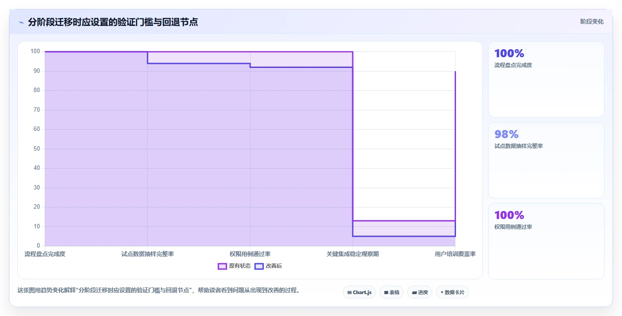Click the chart description sentence below the chart
This screenshot has width=622, height=316.
(158, 290)
